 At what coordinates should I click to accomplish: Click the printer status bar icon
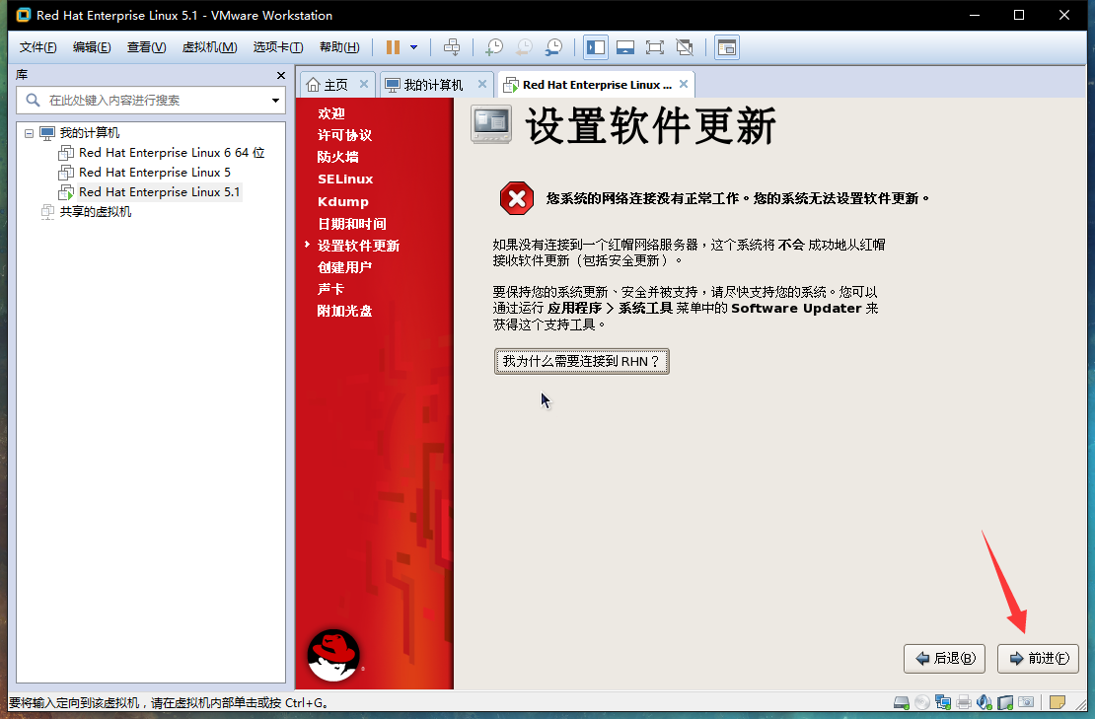(x=964, y=702)
